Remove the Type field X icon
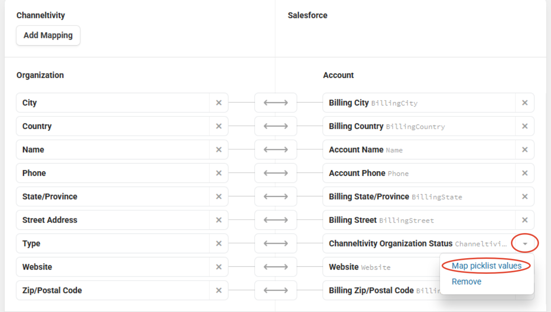This screenshot has height=312, width=551. coord(219,244)
